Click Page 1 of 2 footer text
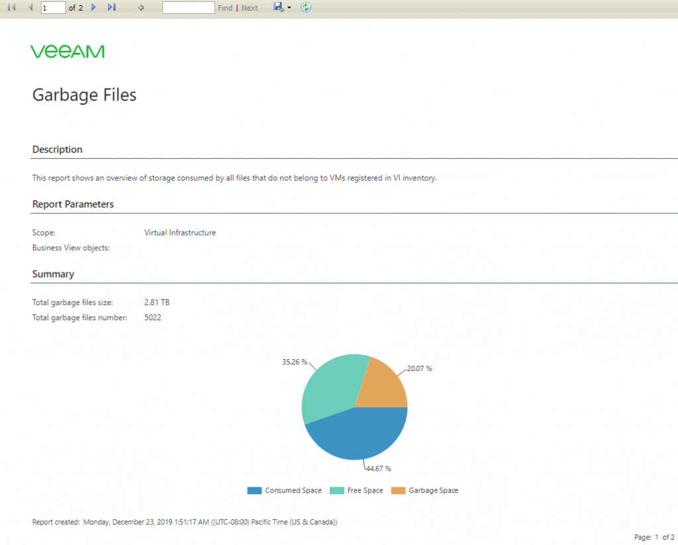The image size is (678, 545). tap(654, 537)
